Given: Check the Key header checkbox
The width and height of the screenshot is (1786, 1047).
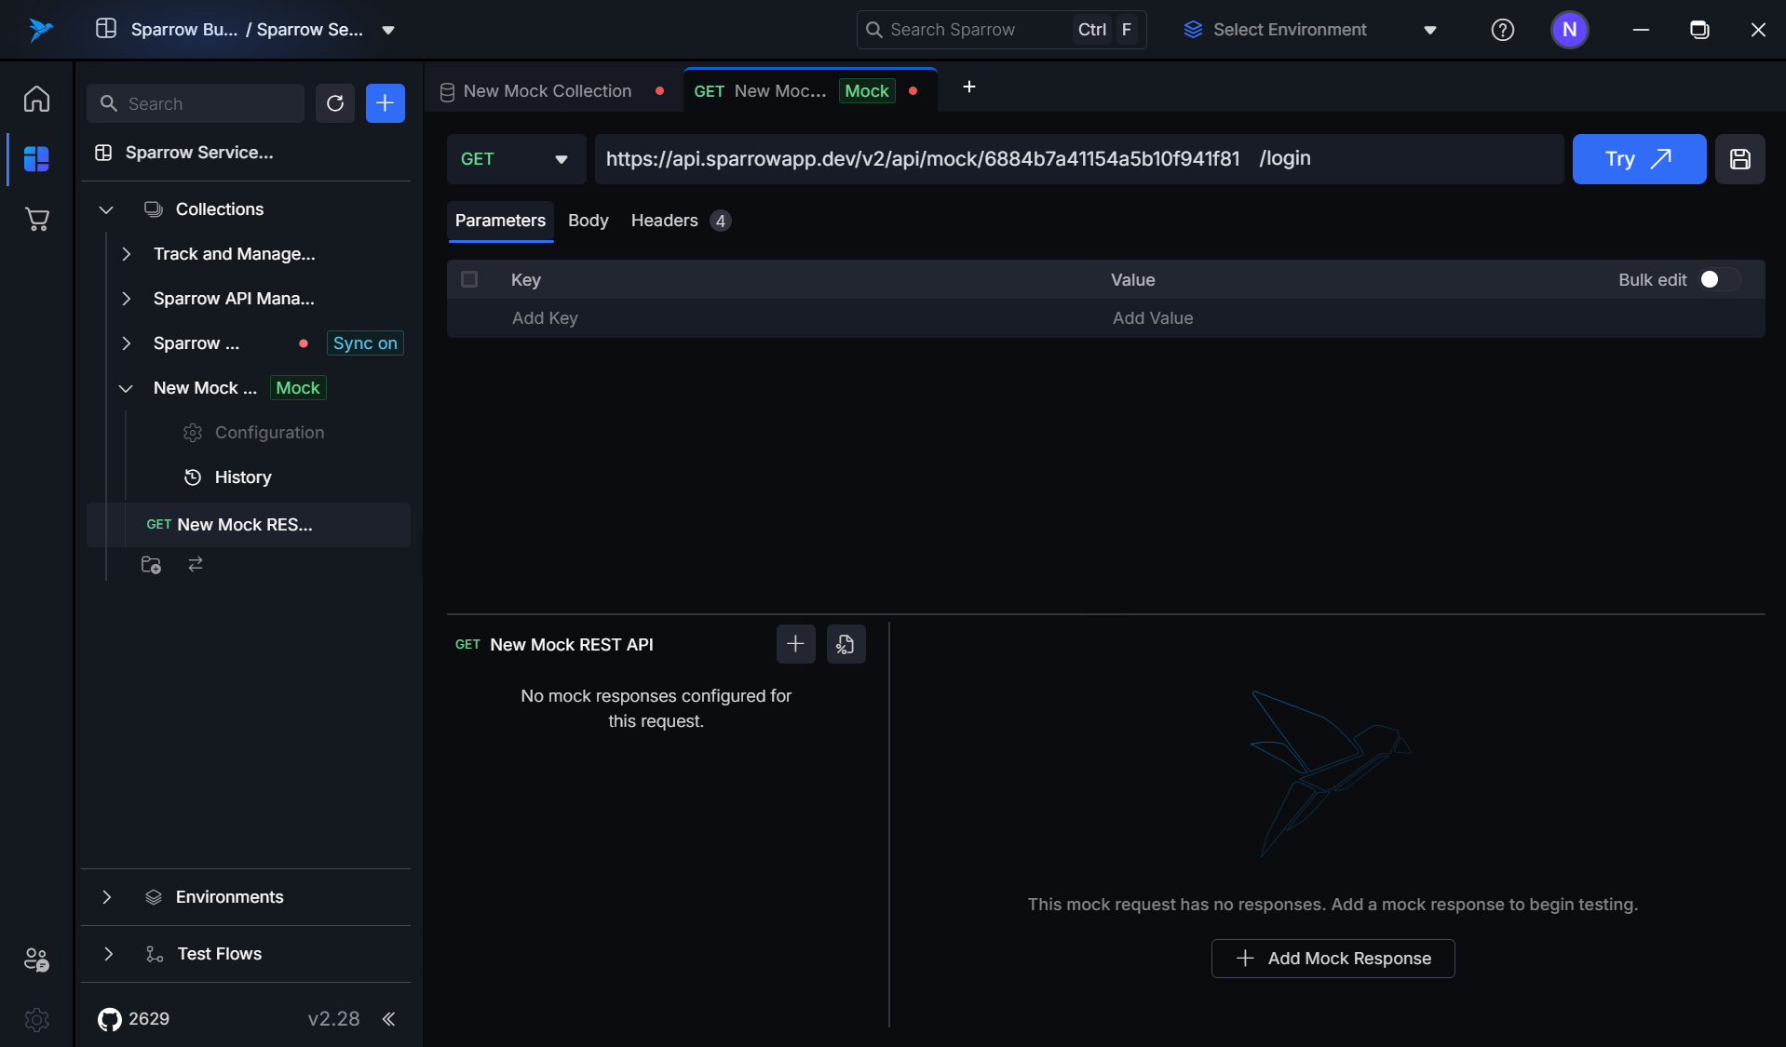Looking at the screenshot, I should pyautogui.click(x=469, y=279).
